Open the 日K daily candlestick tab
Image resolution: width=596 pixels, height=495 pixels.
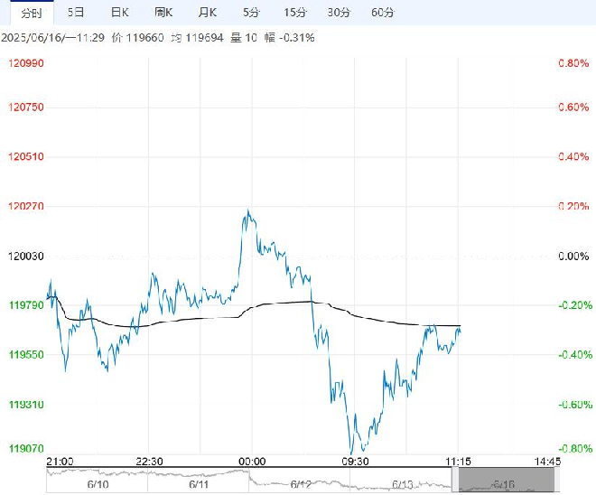pyautogui.click(x=120, y=13)
